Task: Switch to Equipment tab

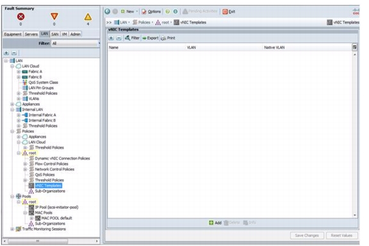Action: click(x=13, y=35)
